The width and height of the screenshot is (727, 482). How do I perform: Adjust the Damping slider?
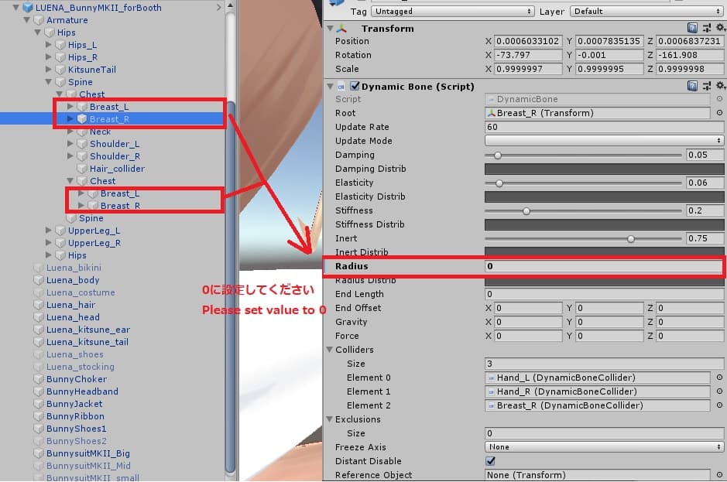pos(583,155)
